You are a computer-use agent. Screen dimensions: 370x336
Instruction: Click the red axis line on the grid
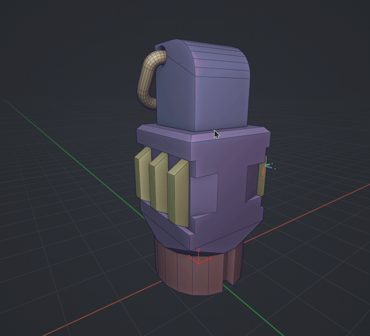[314, 209]
